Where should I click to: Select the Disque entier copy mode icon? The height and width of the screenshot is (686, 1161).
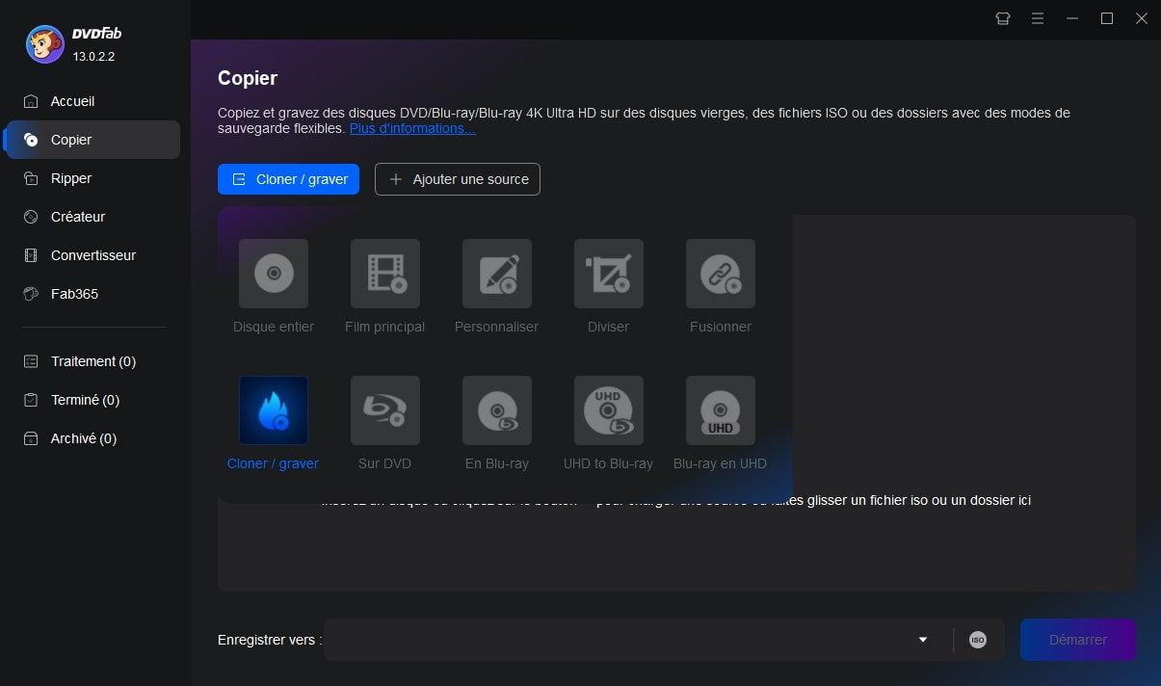coord(274,274)
